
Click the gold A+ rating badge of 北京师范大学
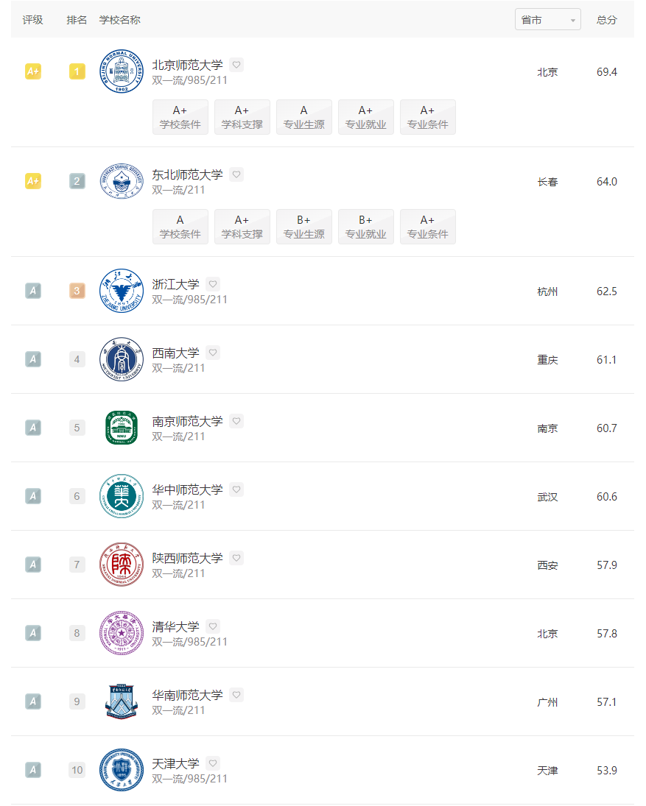[x=33, y=71]
